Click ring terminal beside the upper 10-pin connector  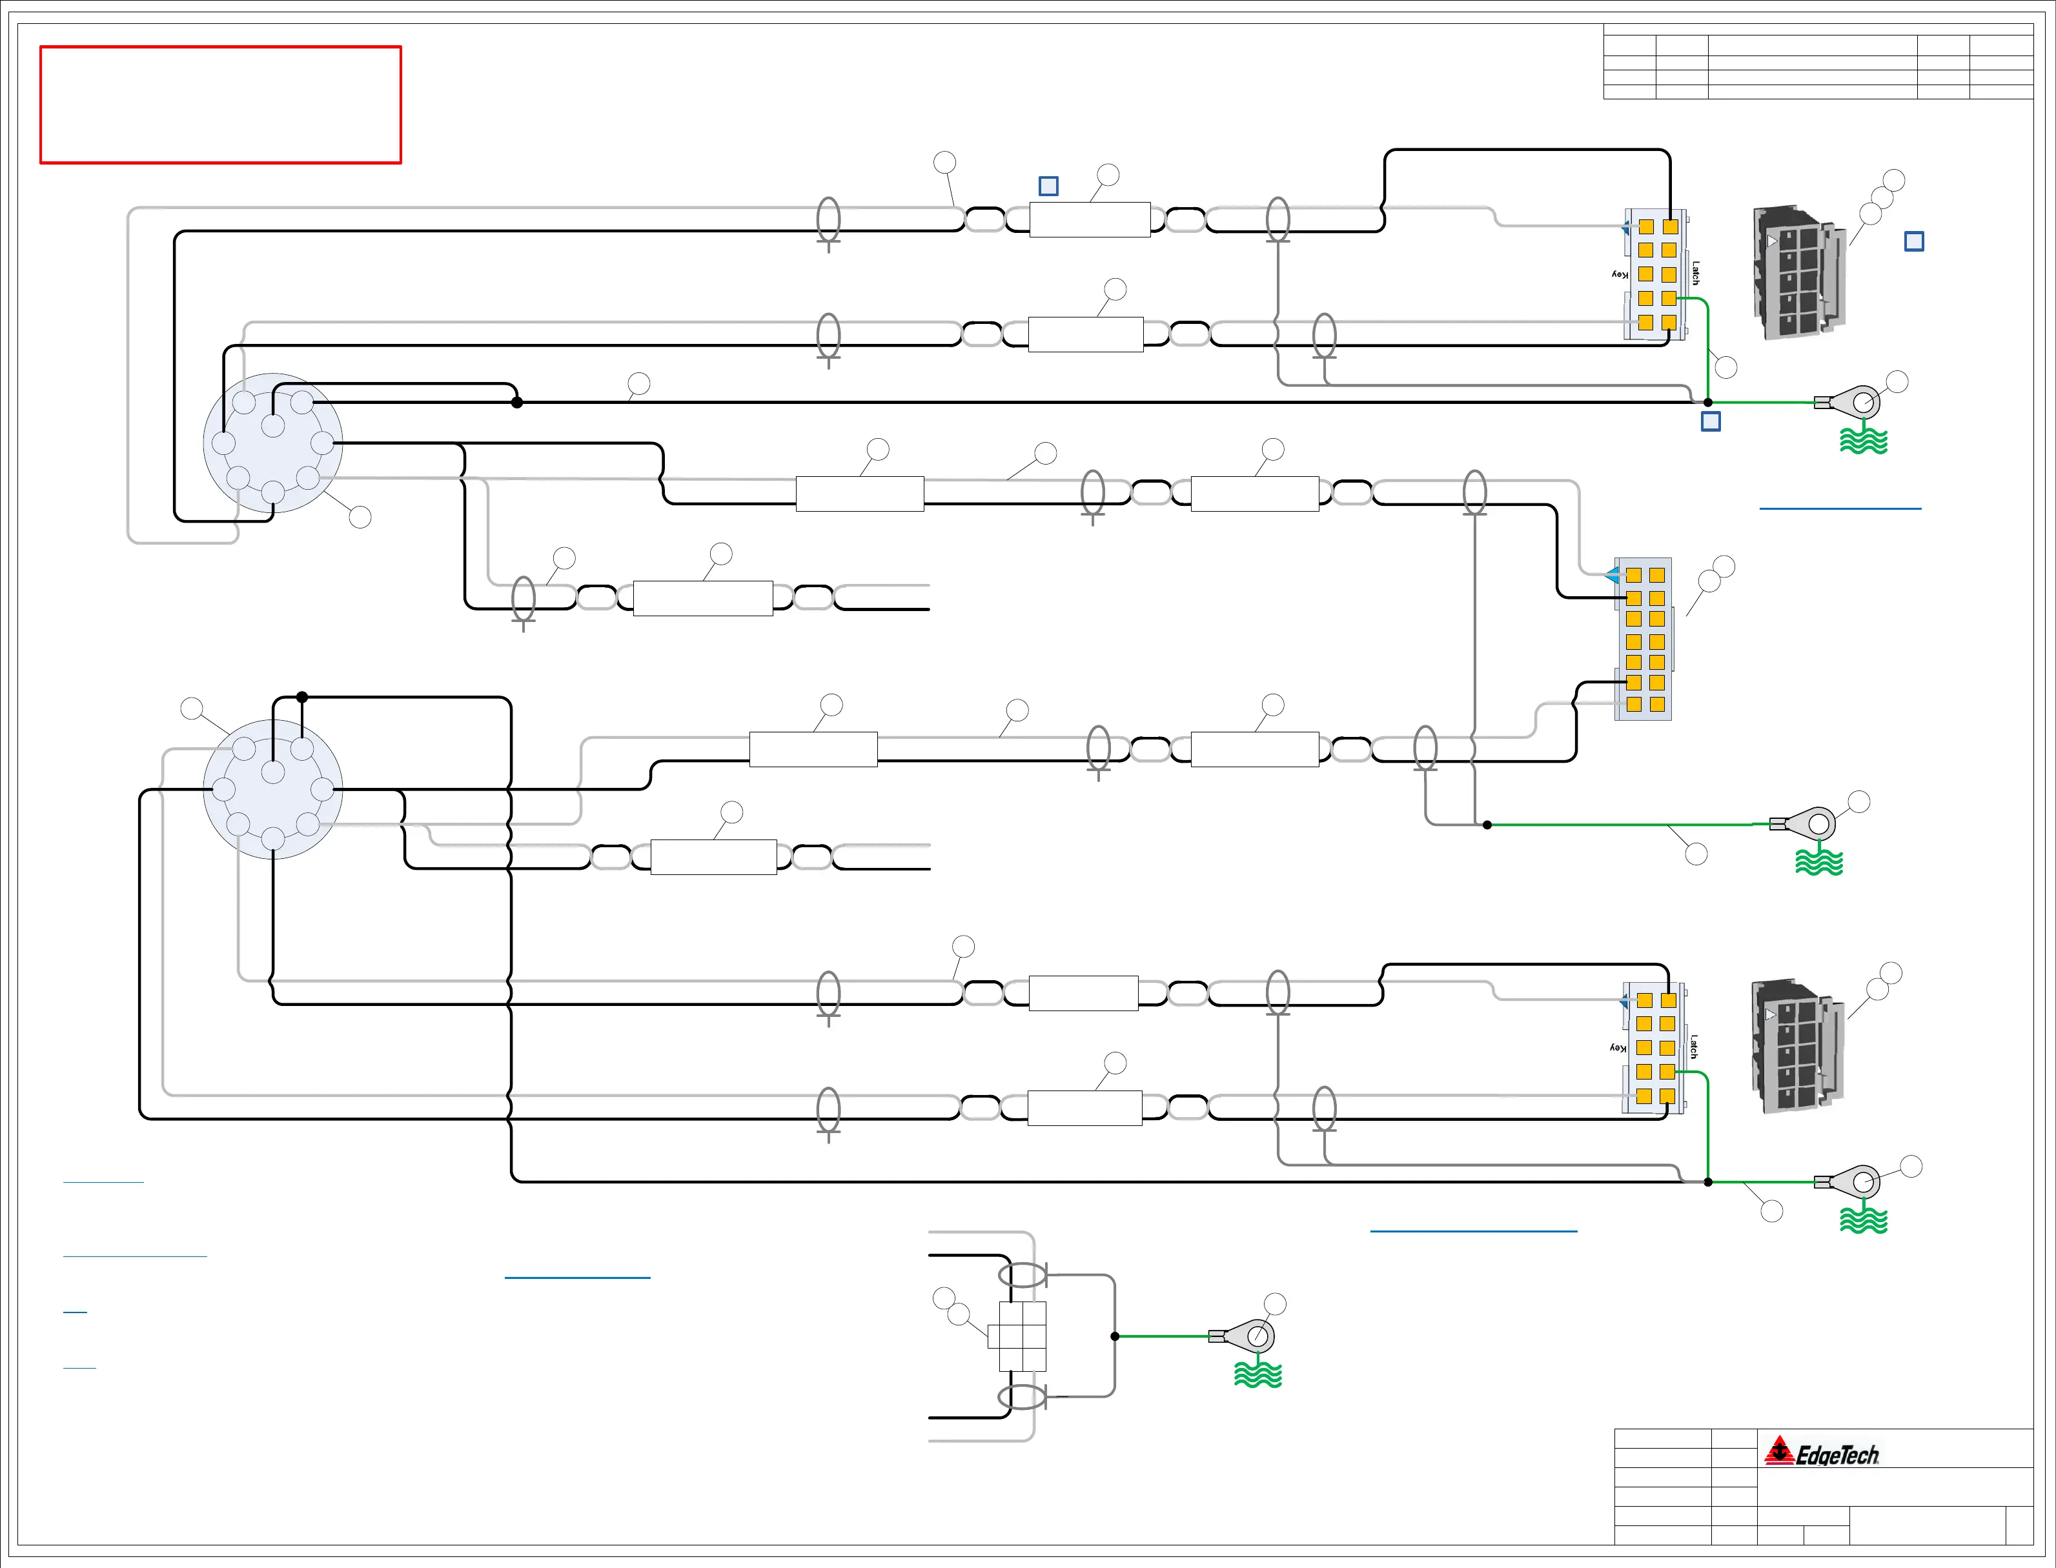point(1847,403)
